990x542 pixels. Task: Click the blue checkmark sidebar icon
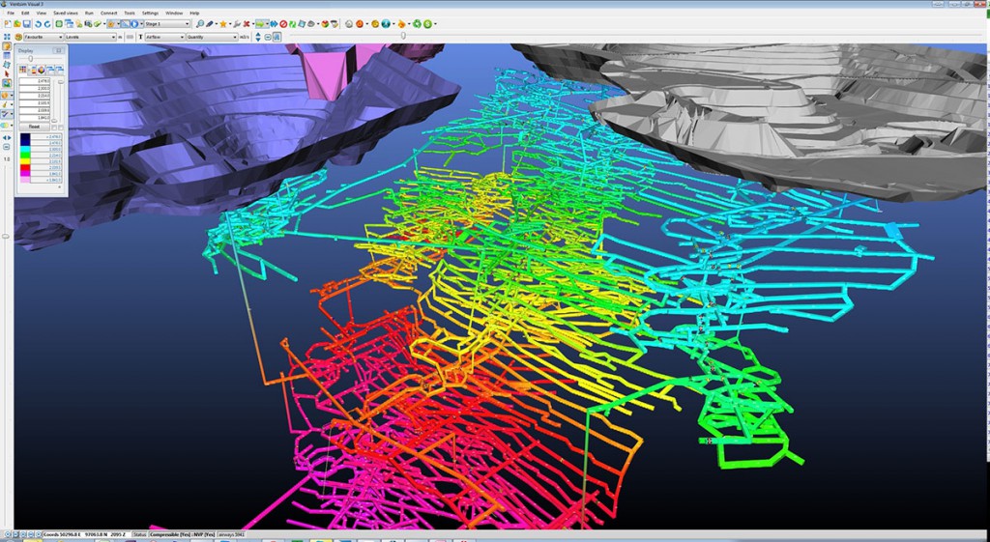[6, 114]
